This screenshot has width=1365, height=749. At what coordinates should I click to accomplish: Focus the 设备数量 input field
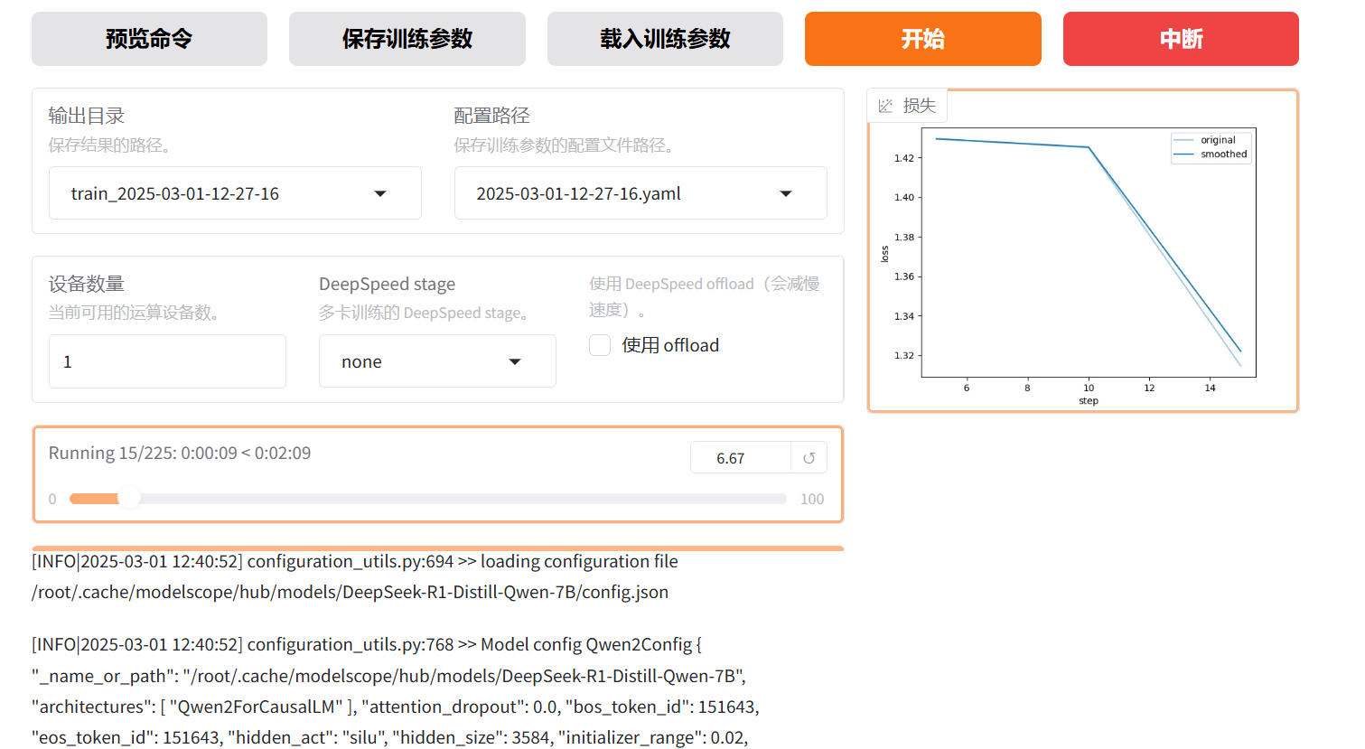tap(167, 361)
